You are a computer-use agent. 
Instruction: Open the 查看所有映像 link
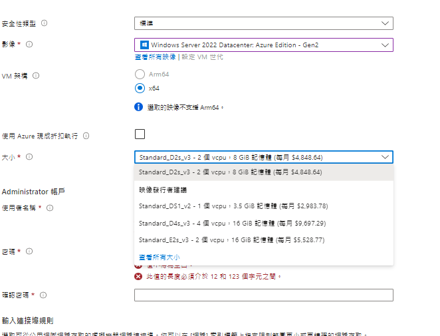155,57
